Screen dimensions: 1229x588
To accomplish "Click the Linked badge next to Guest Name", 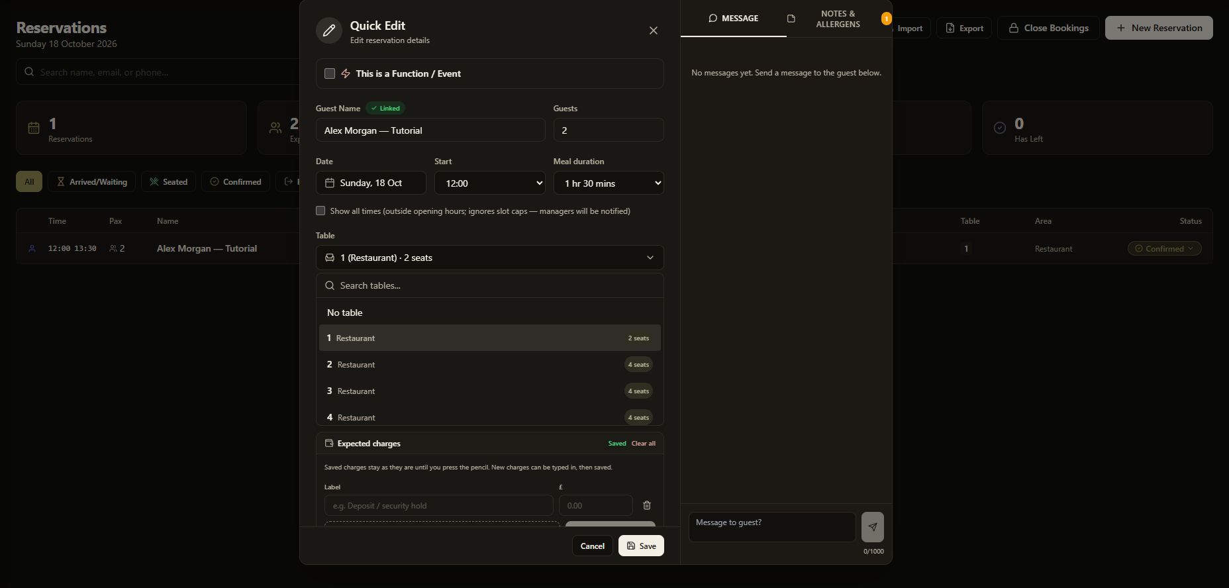I will click(x=385, y=108).
